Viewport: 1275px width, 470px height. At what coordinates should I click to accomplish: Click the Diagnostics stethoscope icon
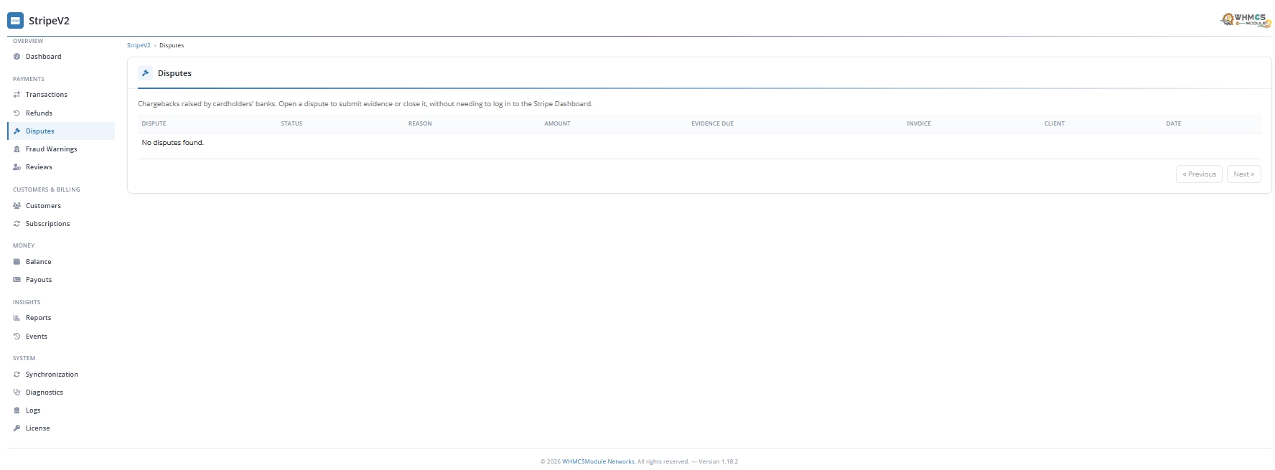pyautogui.click(x=17, y=393)
